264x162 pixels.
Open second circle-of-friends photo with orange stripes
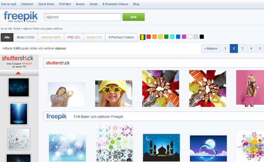(x=208, y=88)
